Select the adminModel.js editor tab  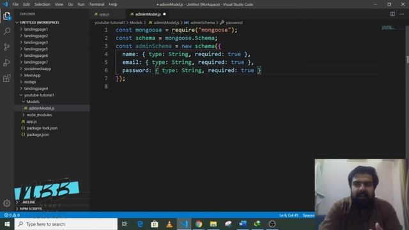tap(148, 14)
